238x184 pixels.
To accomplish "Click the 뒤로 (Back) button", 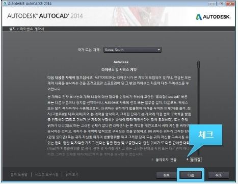I will tap(166, 175).
